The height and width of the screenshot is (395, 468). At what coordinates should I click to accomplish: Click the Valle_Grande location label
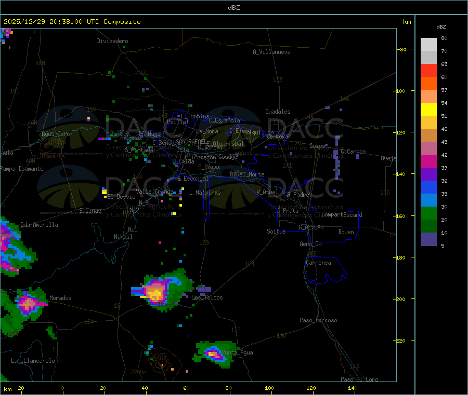pyautogui.click(x=154, y=192)
